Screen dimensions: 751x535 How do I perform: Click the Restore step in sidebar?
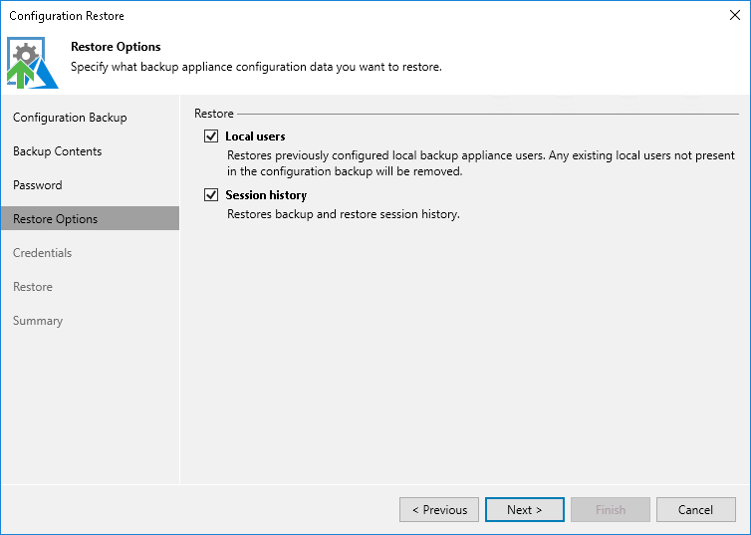[x=33, y=287]
